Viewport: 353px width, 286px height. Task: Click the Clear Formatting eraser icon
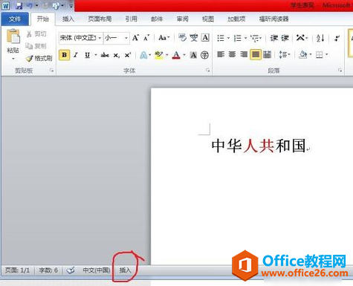point(183,38)
